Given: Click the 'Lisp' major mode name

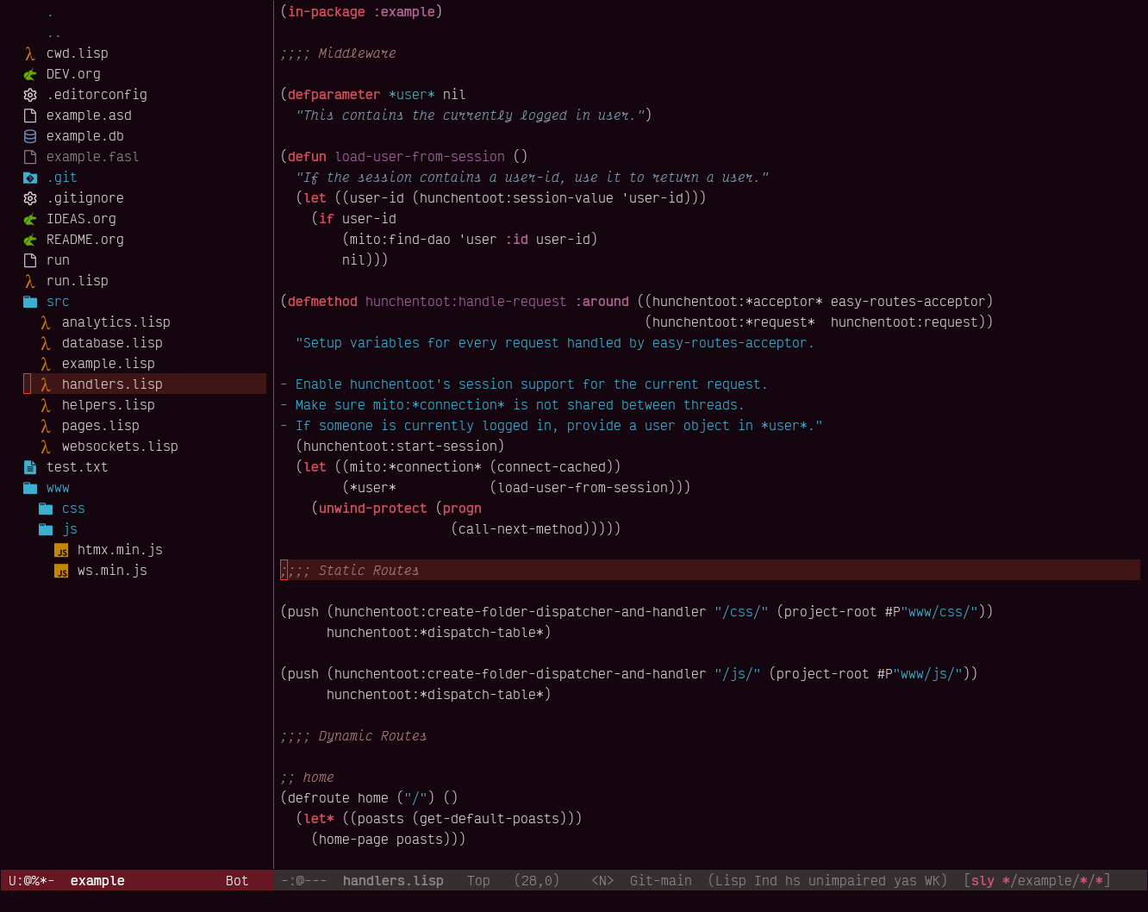Looking at the screenshot, I should coord(731,881).
